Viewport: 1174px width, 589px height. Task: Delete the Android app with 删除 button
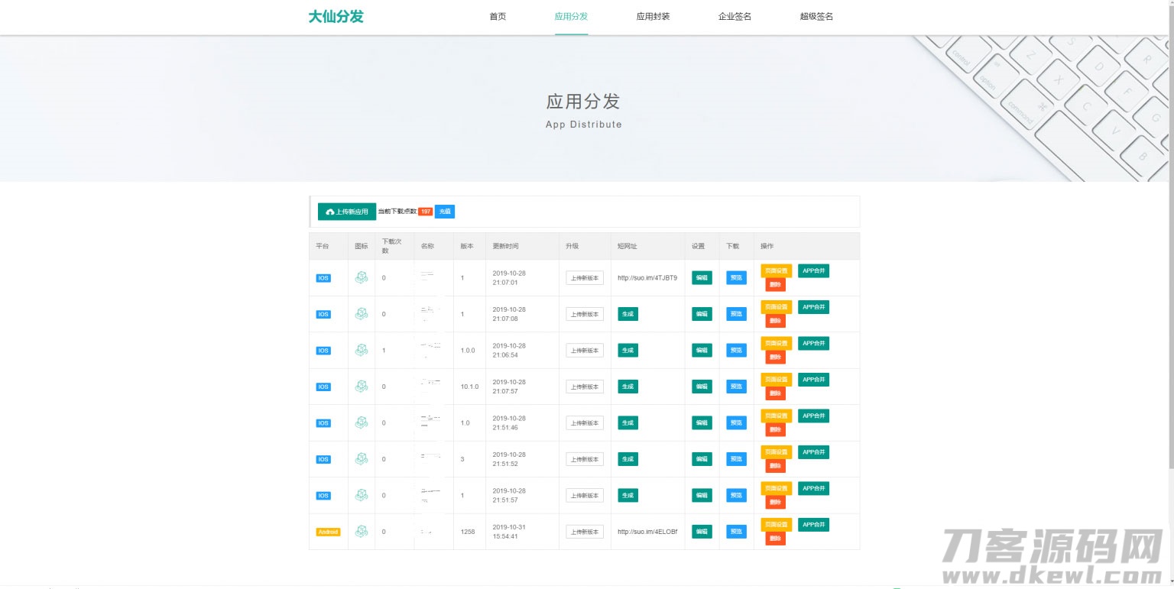[775, 539]
